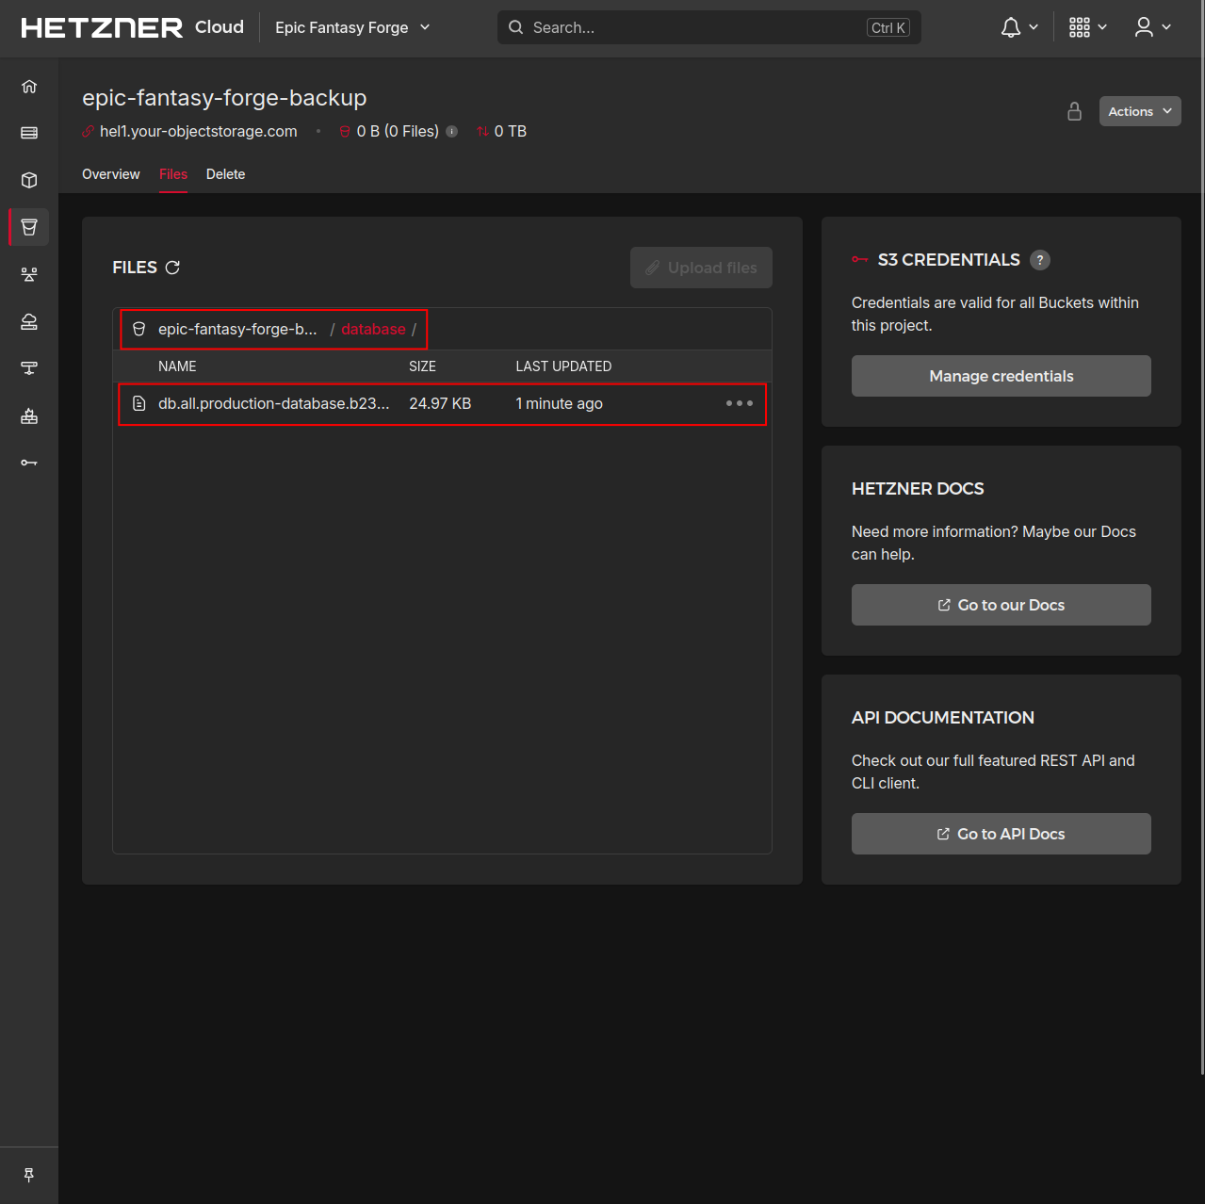
Task: Open the Dashboard home icon in sidebar
Action: click(x=29, y=87)
